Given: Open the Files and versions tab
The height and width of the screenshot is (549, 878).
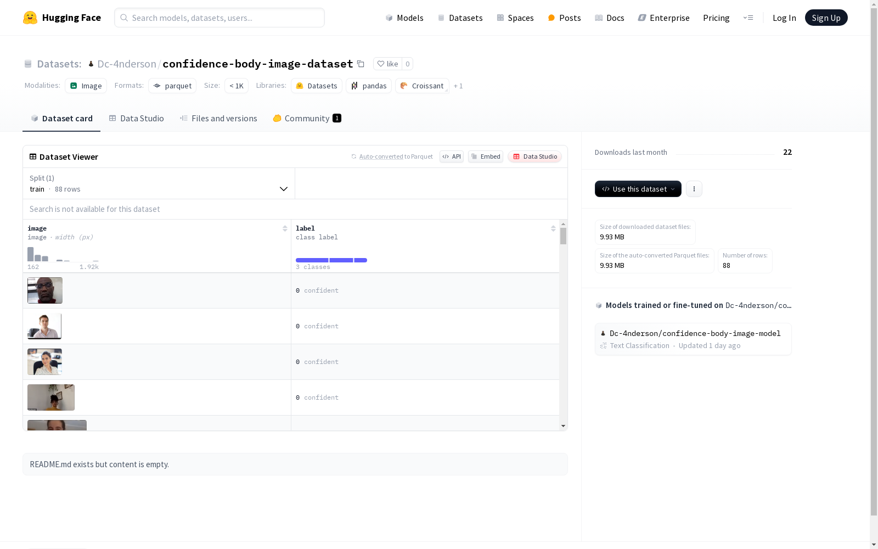Looking at the screenshot, I should pyautogui.click(x=218, y=118).
